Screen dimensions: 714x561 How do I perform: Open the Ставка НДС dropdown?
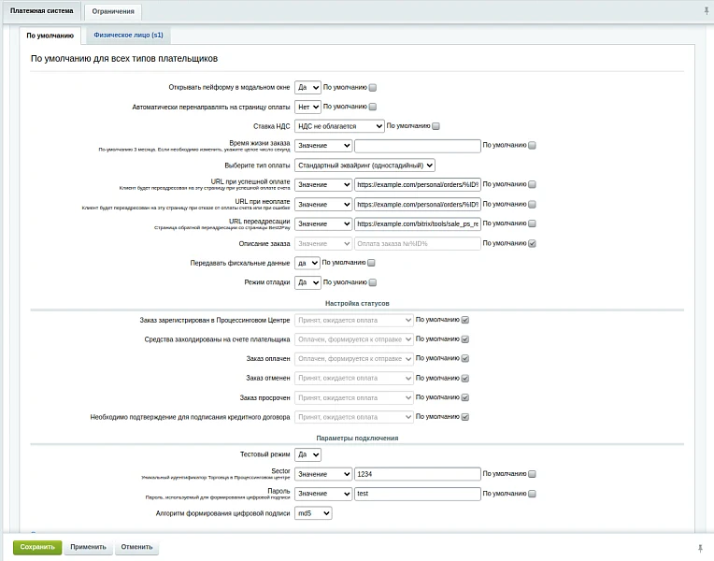pos(339,126)
